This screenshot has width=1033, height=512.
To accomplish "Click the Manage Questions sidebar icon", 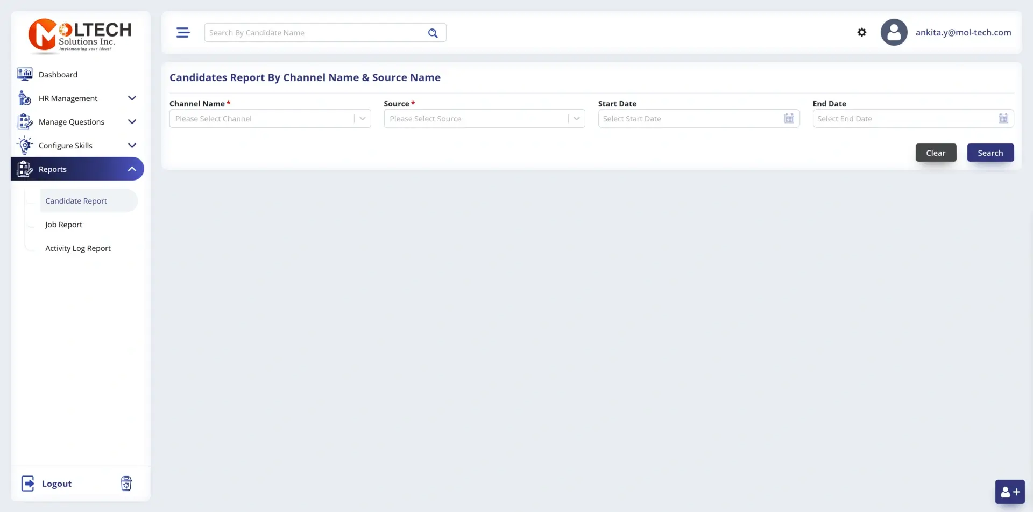I will pyautogui.click(x=25, y=121).
